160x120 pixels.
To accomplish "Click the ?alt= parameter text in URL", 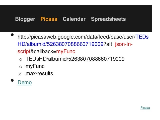I will point(109,45).
